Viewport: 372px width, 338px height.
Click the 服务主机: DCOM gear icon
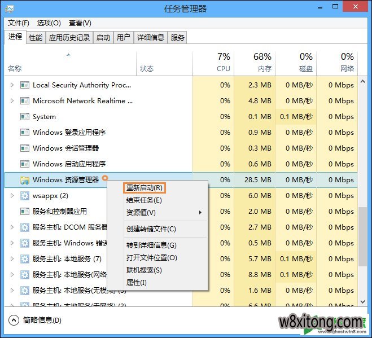[x=24, y=227]
